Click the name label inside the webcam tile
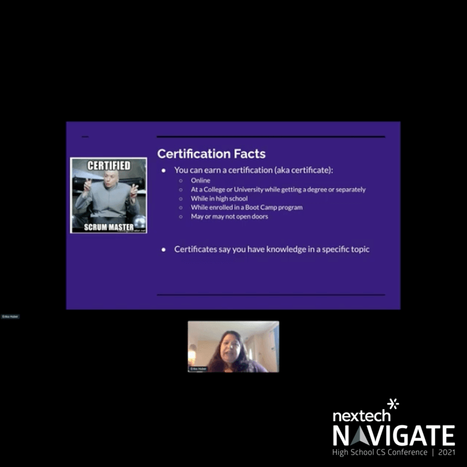 (x=197, y=368)
